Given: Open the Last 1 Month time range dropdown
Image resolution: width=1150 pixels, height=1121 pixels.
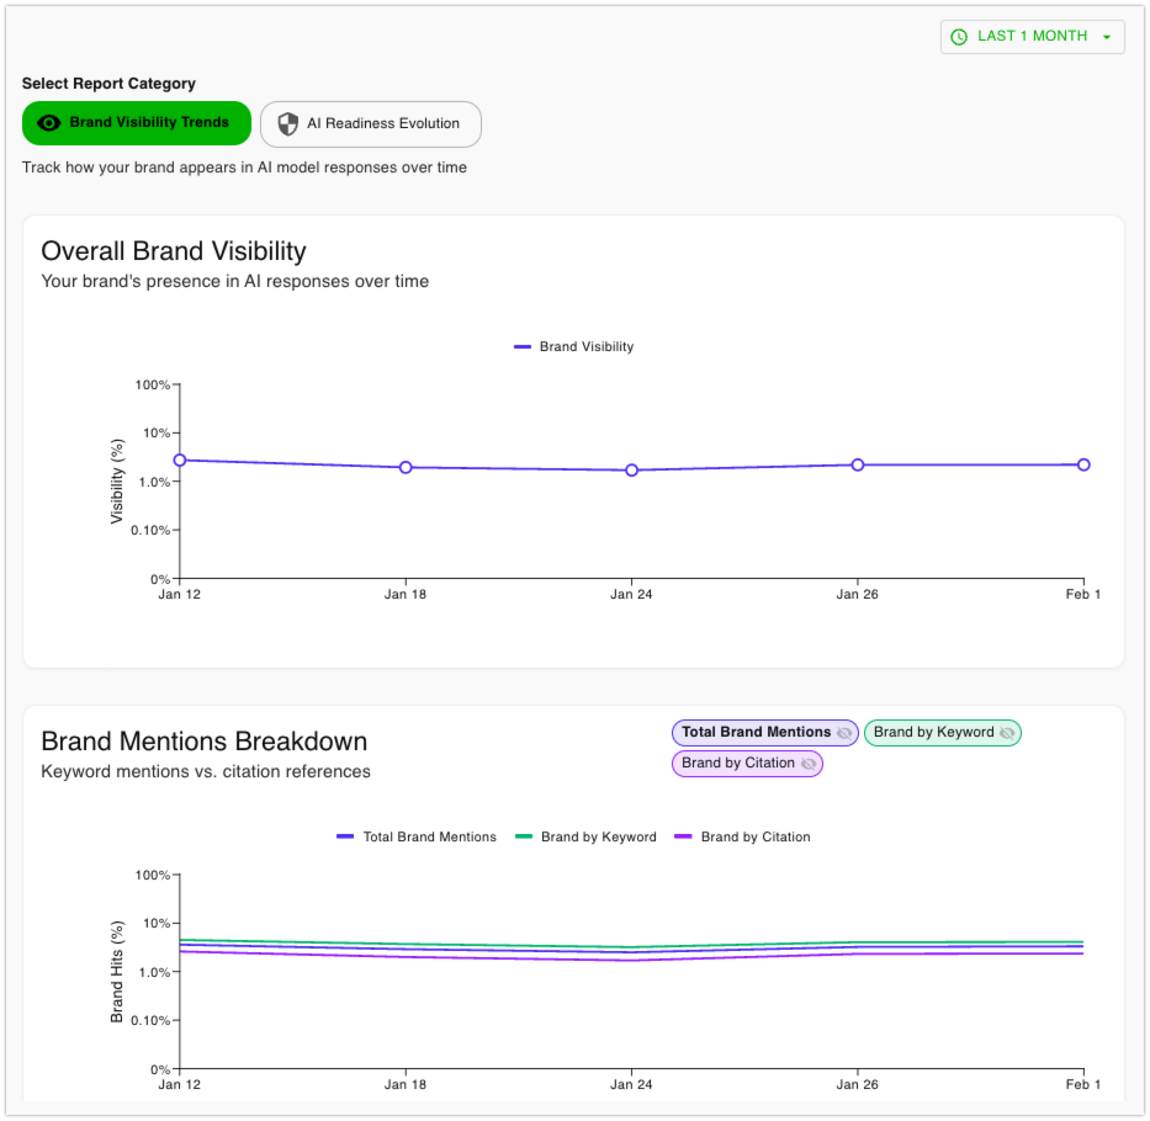Looking at the screenshot, I should (1032, 37).
